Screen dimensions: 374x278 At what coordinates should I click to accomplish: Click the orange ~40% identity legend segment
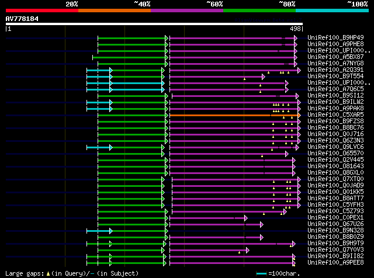(x=115, y=11)
